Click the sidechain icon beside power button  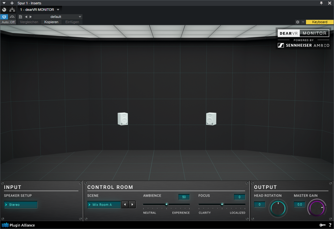click(x=12, y=17)
